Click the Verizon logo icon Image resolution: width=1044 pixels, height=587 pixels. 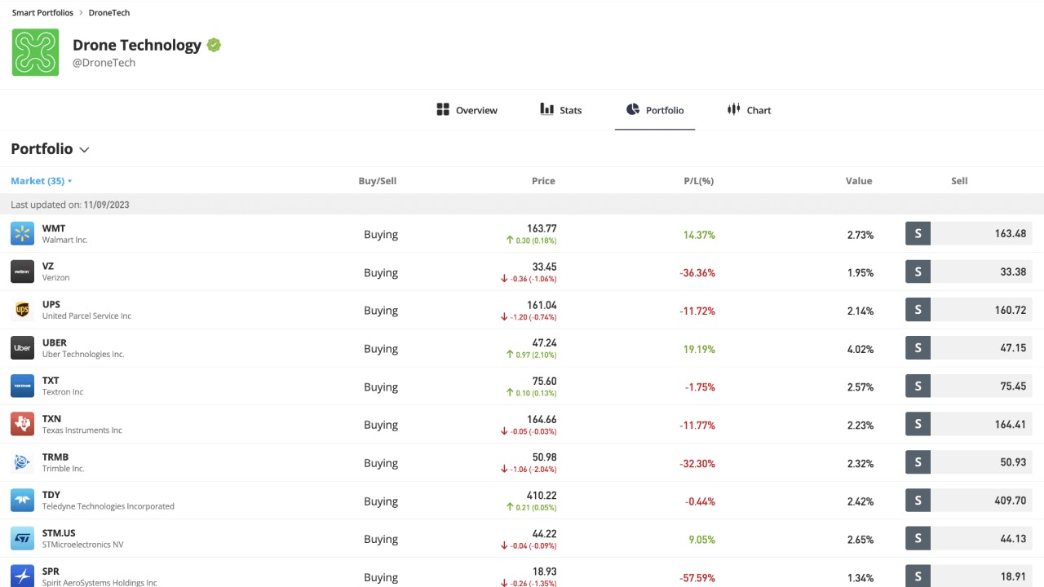(x=22, y=272)
